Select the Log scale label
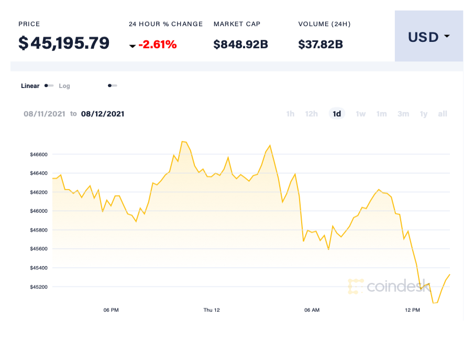The width and height of the screenshot is (474, 352). 64,86
